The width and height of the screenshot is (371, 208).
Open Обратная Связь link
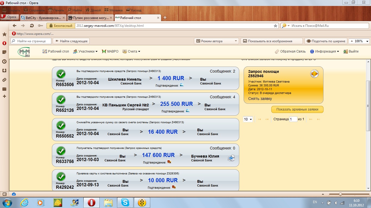tap(290, 51)
